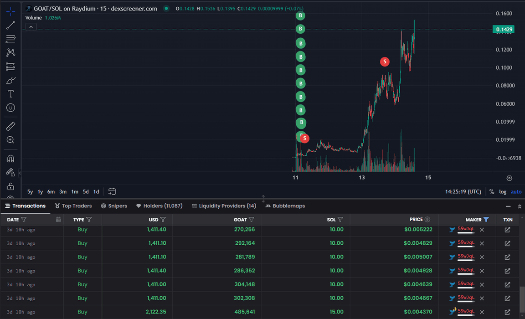Select the trend line drawing tool
The width and height of the screenshot is (525, 319).
click(10, 25)
